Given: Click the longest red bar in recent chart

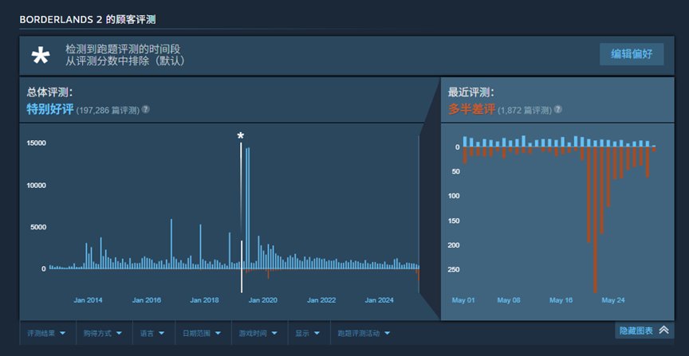Looking at the screenshot, I should pos(595,220).
